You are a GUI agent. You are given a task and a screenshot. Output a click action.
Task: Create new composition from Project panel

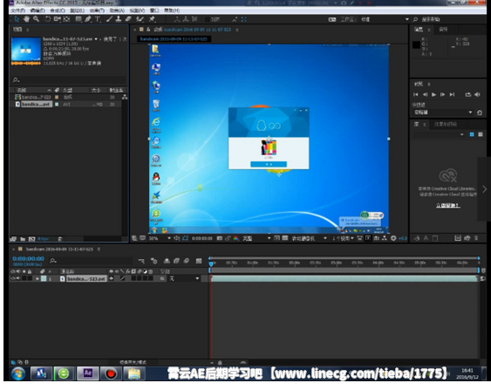31,239
